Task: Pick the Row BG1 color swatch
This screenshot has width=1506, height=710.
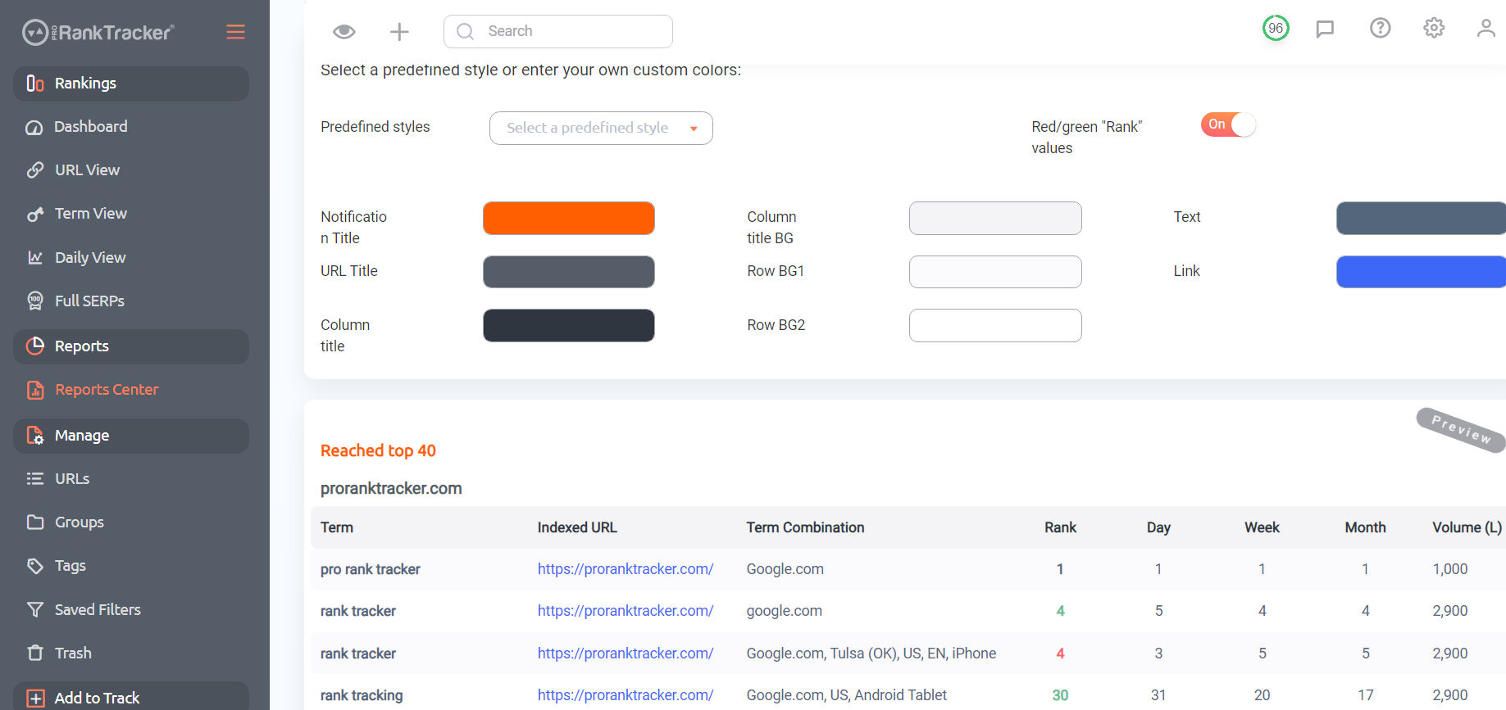Action: click(x=995, y=272)
